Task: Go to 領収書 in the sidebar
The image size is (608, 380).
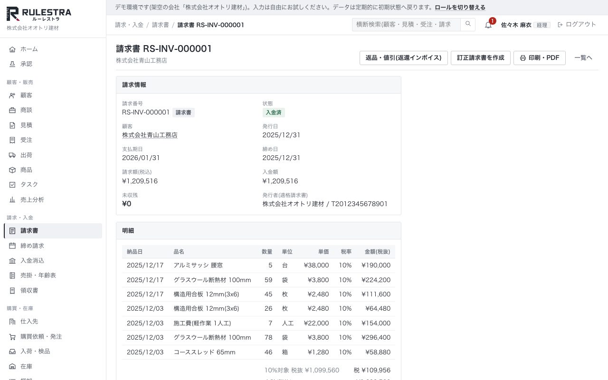Action: point(53,291)
